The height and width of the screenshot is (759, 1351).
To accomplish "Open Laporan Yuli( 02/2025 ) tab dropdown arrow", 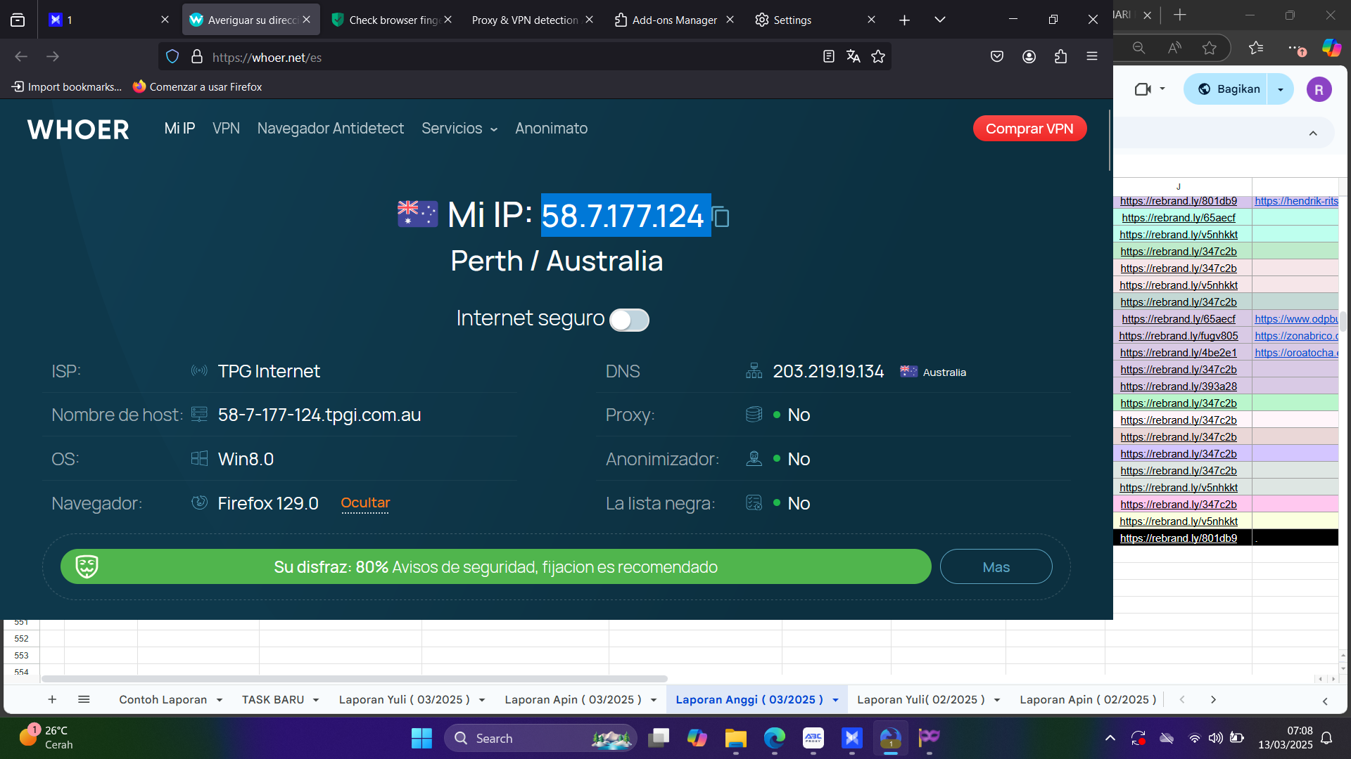I will (x=997, y=701).
